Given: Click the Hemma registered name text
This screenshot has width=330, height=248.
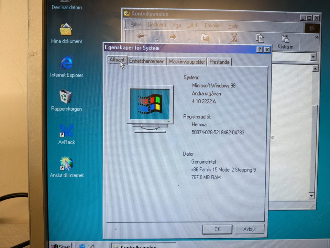Looking at the screenshot, I should pyautogui.click(x=199, y=124).
